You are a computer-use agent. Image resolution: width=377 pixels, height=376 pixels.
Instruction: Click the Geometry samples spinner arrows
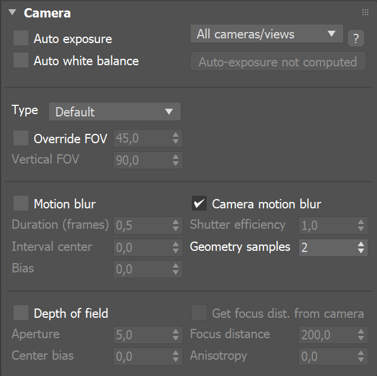pyautogui.click(x=361, y=247)
